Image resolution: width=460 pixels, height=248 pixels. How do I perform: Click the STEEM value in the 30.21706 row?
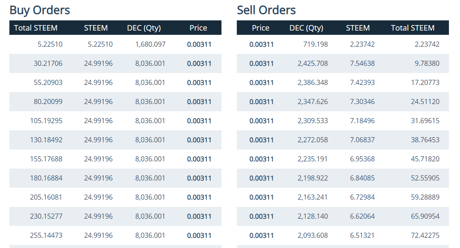tap(98, 63)
